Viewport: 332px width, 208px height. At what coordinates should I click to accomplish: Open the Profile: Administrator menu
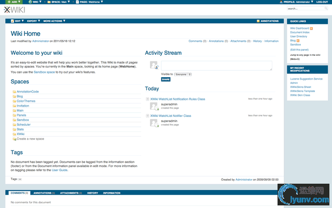tap(296, 2)
